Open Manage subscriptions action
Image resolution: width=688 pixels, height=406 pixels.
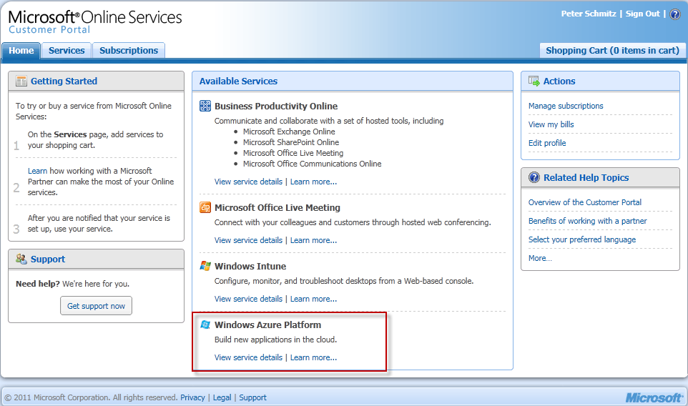pos(566,106)
